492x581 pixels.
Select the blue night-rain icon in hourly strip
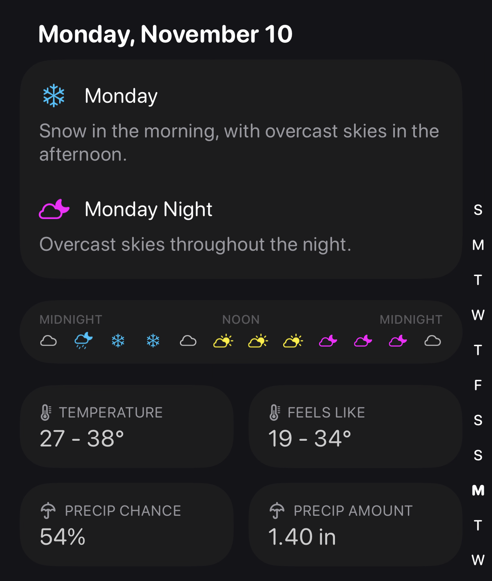[x=83, y=340]
